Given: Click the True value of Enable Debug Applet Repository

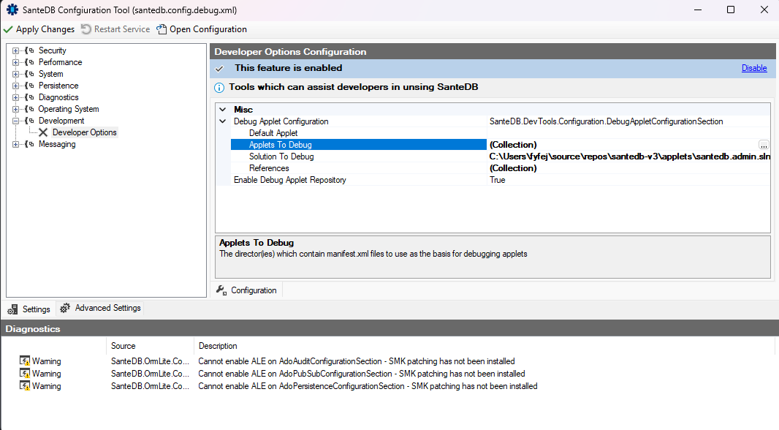Looking at the screenshot, I should (498, 180).
